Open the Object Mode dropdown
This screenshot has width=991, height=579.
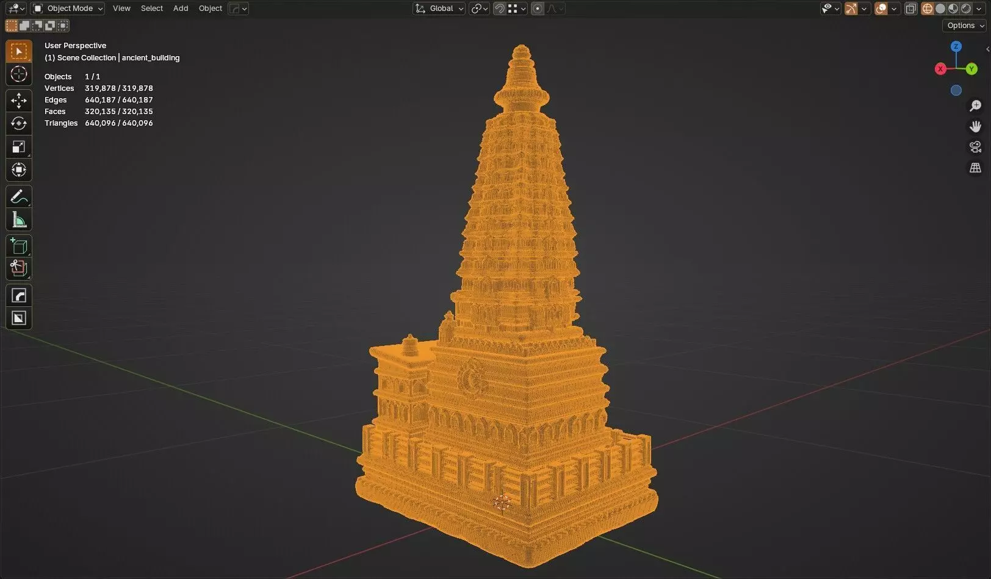[x=68, y=9]
